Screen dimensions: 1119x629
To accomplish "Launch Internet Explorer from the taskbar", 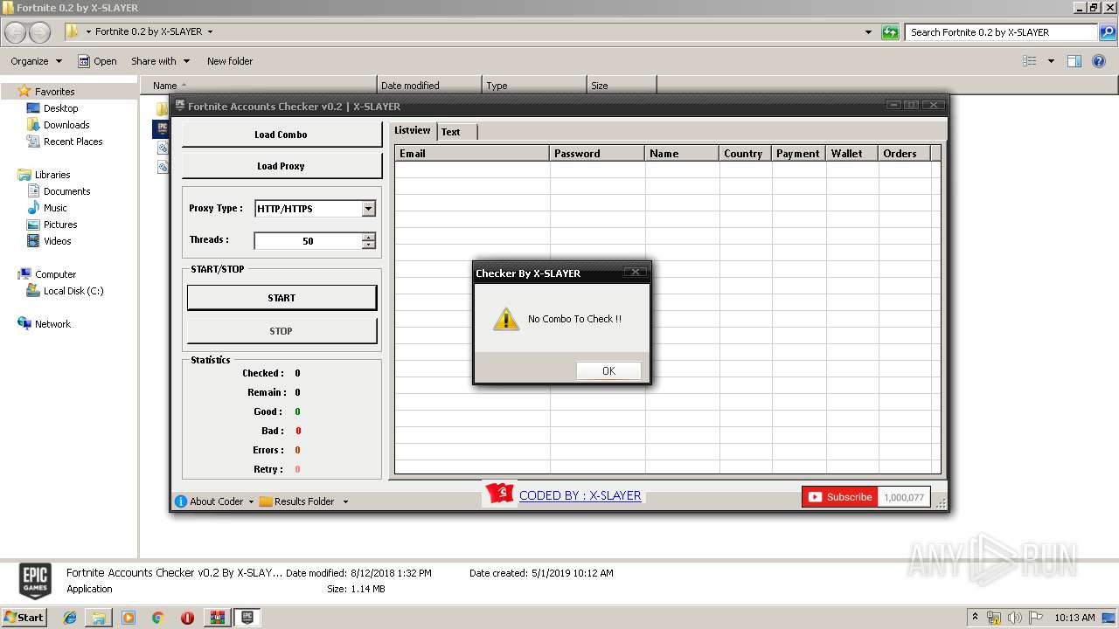I will coord(70,618).
